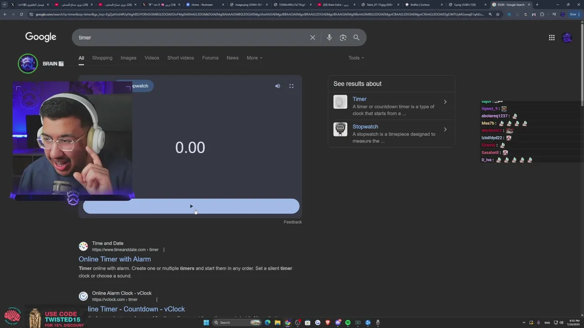Open options menu for Time and Date result
This screenshot has width=584, height=328.
click(164, 250)
